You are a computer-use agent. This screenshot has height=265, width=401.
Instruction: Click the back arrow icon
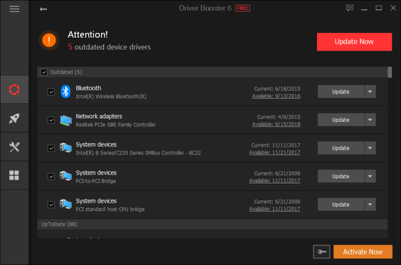coord(43,9)
